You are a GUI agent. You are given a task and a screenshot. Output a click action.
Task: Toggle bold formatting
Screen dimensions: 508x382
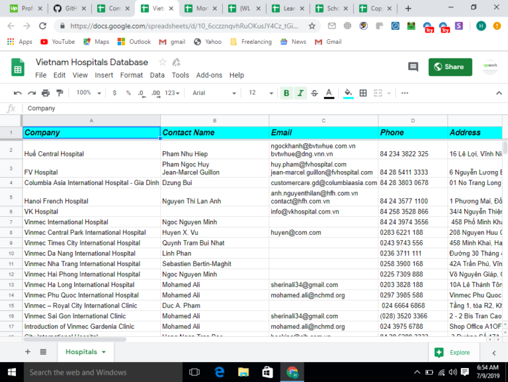point(287,93)
